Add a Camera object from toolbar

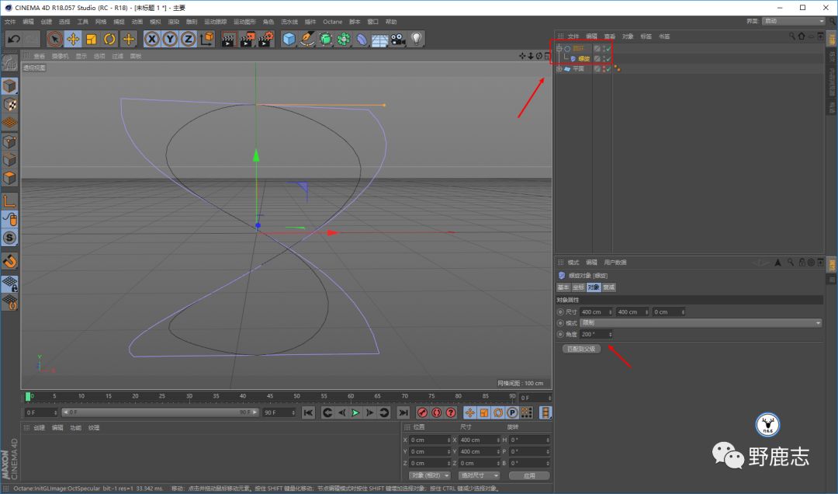399,39
